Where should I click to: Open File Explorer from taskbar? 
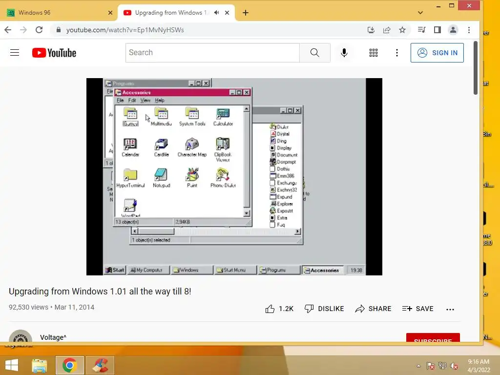tap(40, 365)
